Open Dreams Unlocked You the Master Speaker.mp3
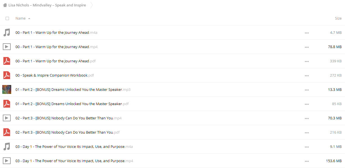The height and width of the screenshot is (168, 345). pyautogui.click(x=73, y=90)
